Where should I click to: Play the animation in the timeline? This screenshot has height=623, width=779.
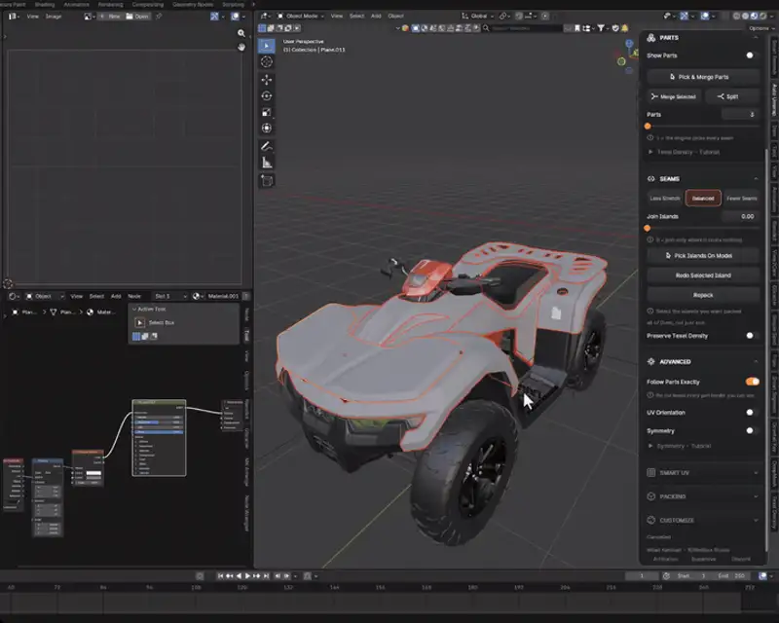[247, 576]
